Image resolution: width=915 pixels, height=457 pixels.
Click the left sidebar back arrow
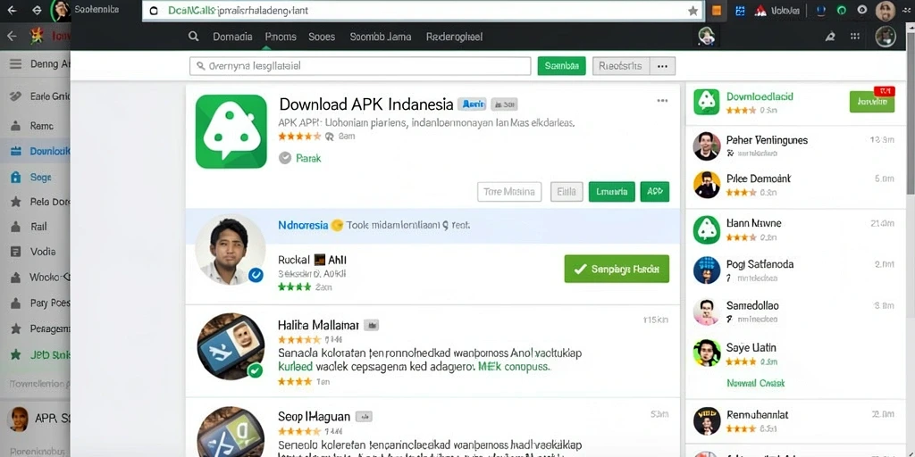[12, 36]
